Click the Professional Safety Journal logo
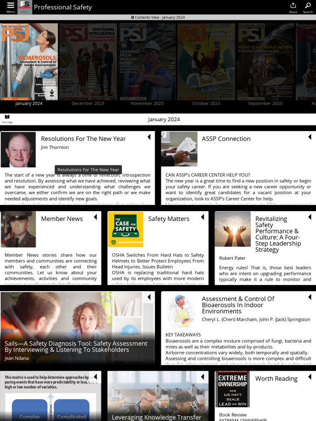 pyautogui.click(x=25, y=7)
